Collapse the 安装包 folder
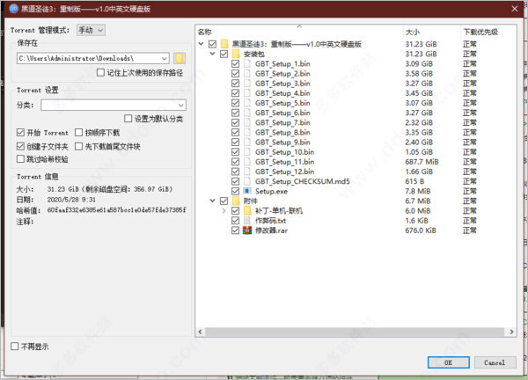The width and height of the screenshot is (528, 380). coord(212,54)
